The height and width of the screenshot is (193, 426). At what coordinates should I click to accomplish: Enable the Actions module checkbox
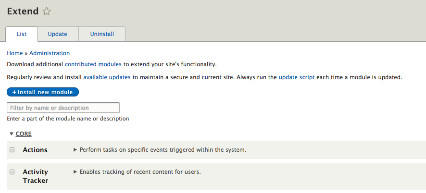12,150
